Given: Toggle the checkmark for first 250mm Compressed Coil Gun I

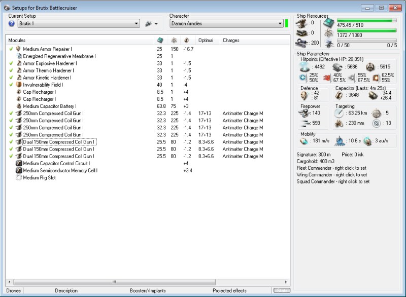Looking at the screenshot, I should coord(11,113).
